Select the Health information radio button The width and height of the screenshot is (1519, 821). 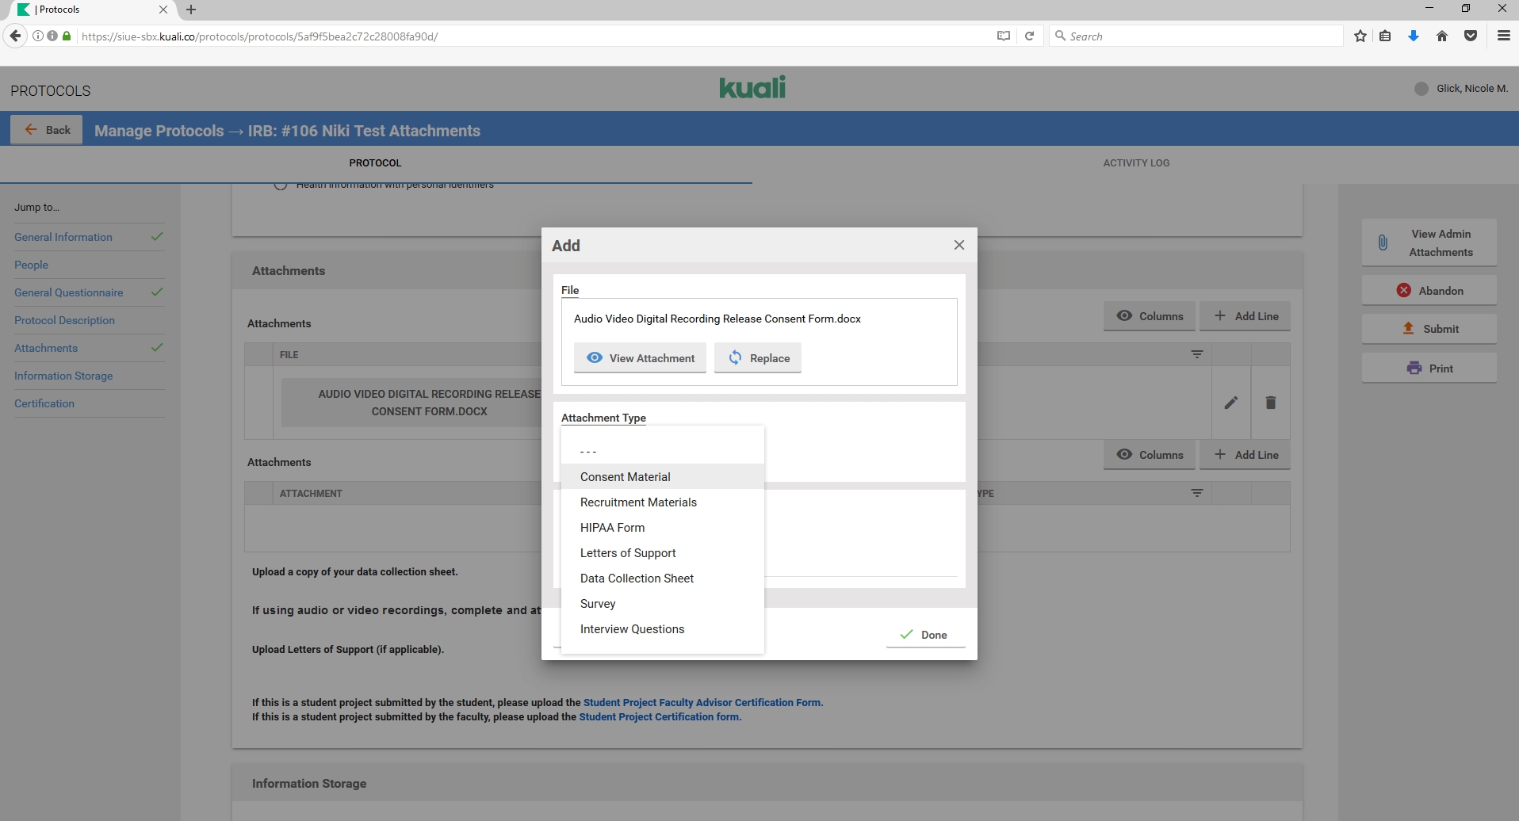(x=280, y=185)
